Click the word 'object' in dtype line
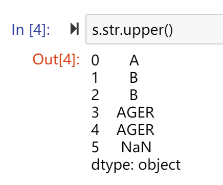223x185 pixels. (x=160, y=165)
